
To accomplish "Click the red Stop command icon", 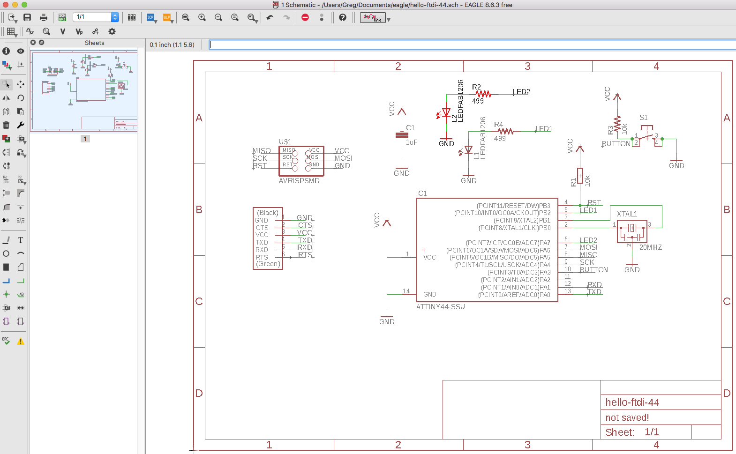I will click(305, 17).
